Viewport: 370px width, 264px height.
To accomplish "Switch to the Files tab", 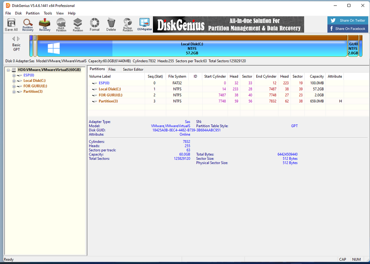I will (x=112, y=69).
